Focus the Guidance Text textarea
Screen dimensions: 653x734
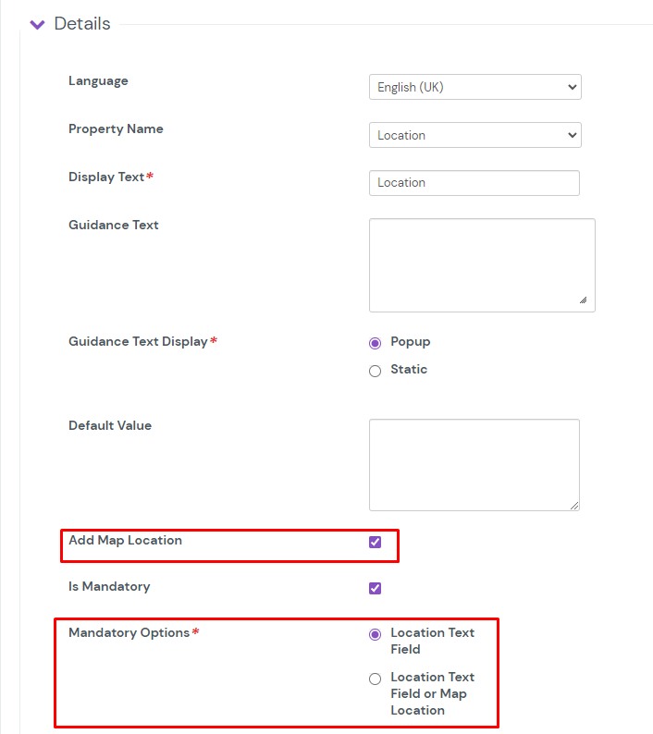pos(481,264)
